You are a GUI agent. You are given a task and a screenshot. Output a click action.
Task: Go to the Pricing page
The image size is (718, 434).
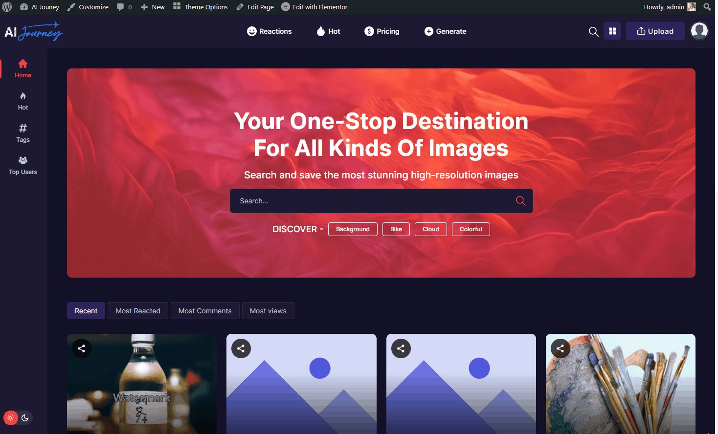(382, 31)
